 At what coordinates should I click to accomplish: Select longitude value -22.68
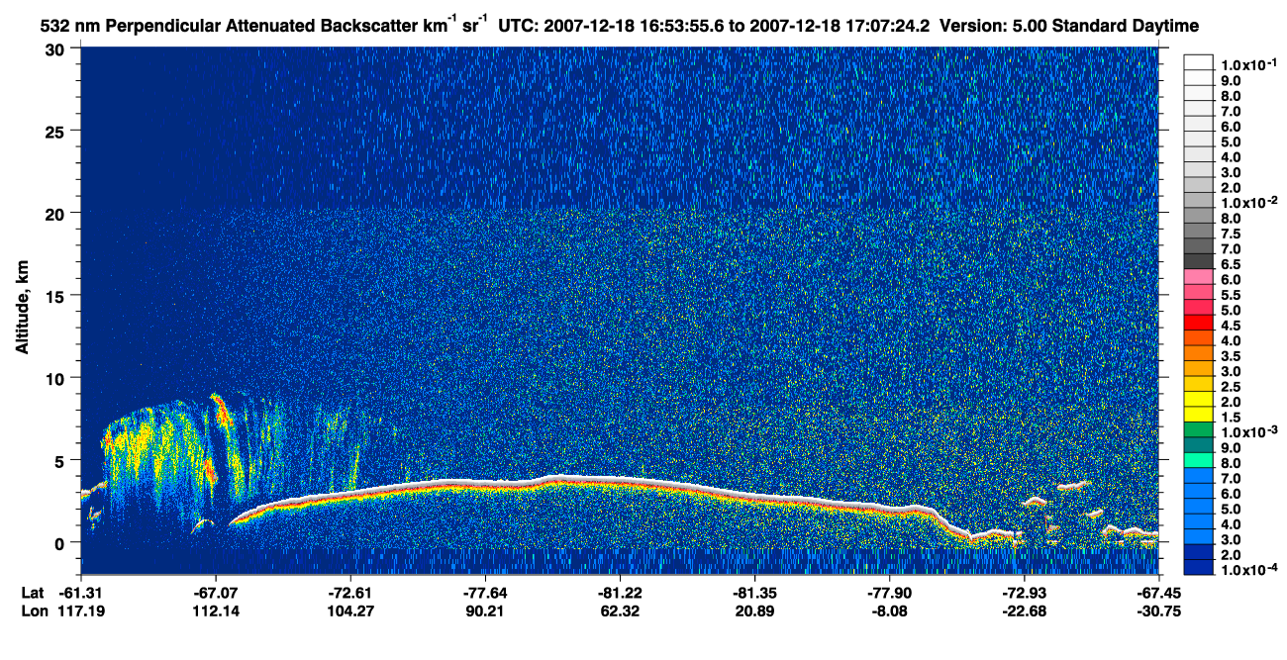pos(1024,611)
